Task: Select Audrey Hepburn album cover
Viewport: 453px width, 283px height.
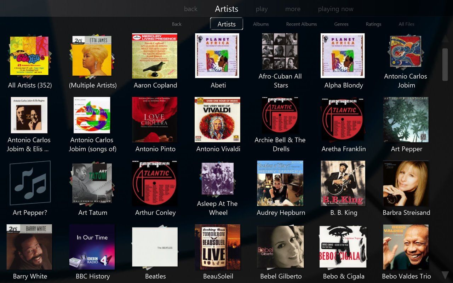Action: click(280, 183)
